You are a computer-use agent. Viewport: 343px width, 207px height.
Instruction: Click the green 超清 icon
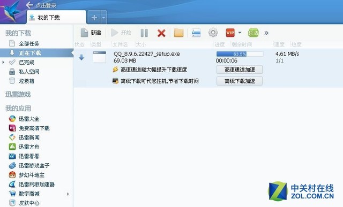(x=253, y=33)
